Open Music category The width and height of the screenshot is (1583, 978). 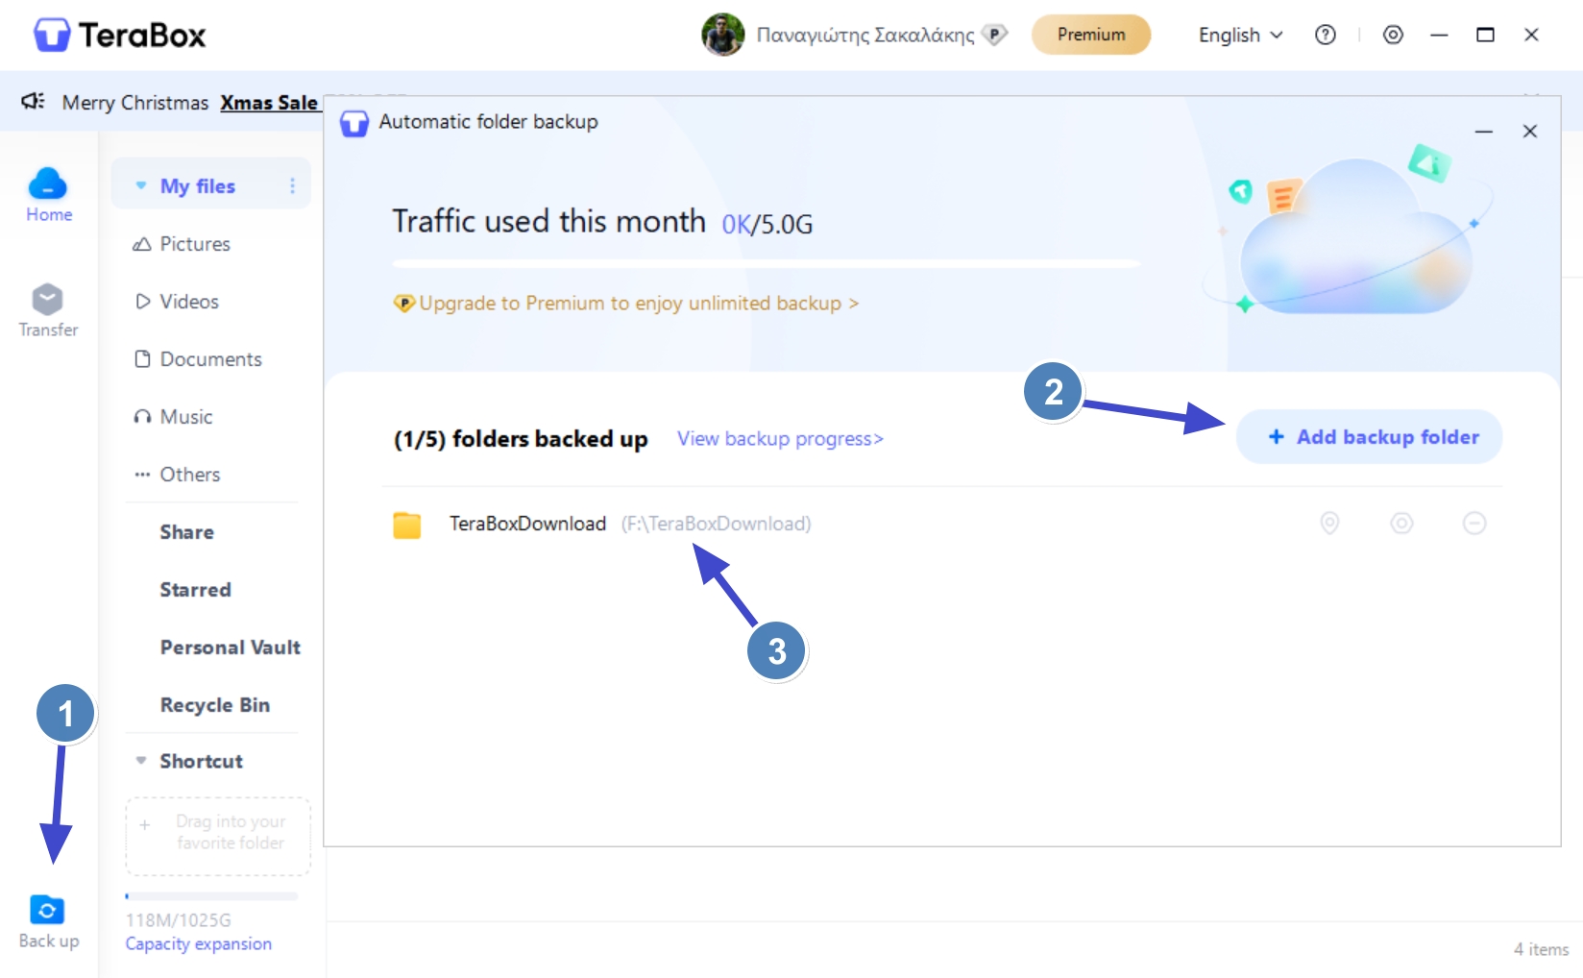173,417
